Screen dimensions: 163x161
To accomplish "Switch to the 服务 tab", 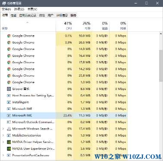I will (x=73, y=15).
